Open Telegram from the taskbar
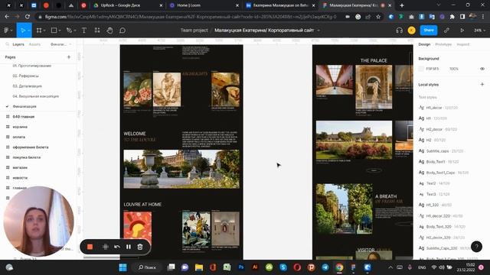 tap(325, 267)
